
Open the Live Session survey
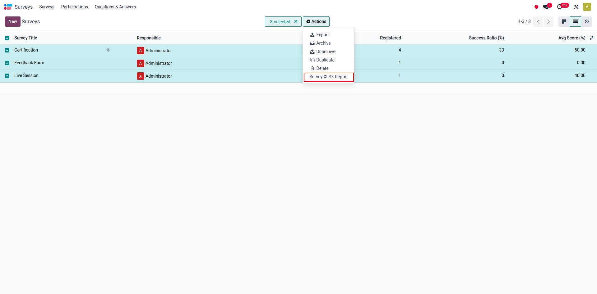pyautogui.click(x=26, y=75)
